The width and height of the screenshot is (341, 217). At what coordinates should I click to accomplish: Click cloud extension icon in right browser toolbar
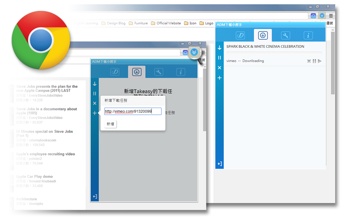coord(313,15)
